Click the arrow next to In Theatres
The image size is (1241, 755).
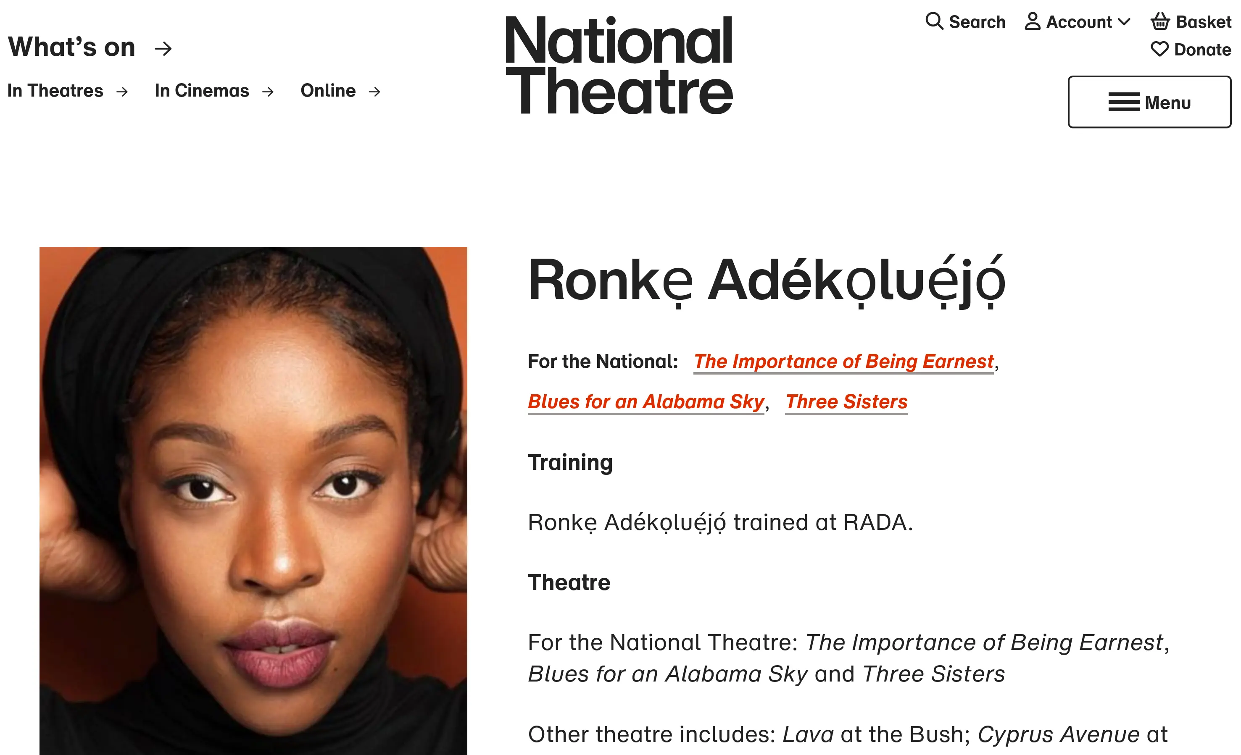[122, 92]
